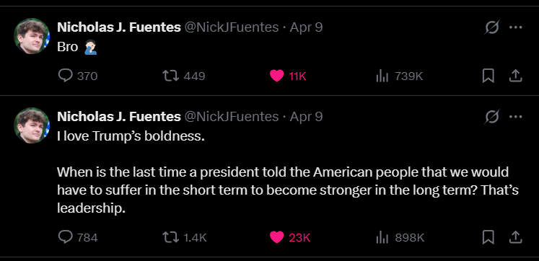Bookmark the "I love Trump's boldness" post
Screen dimensions: 539x261
488,237
